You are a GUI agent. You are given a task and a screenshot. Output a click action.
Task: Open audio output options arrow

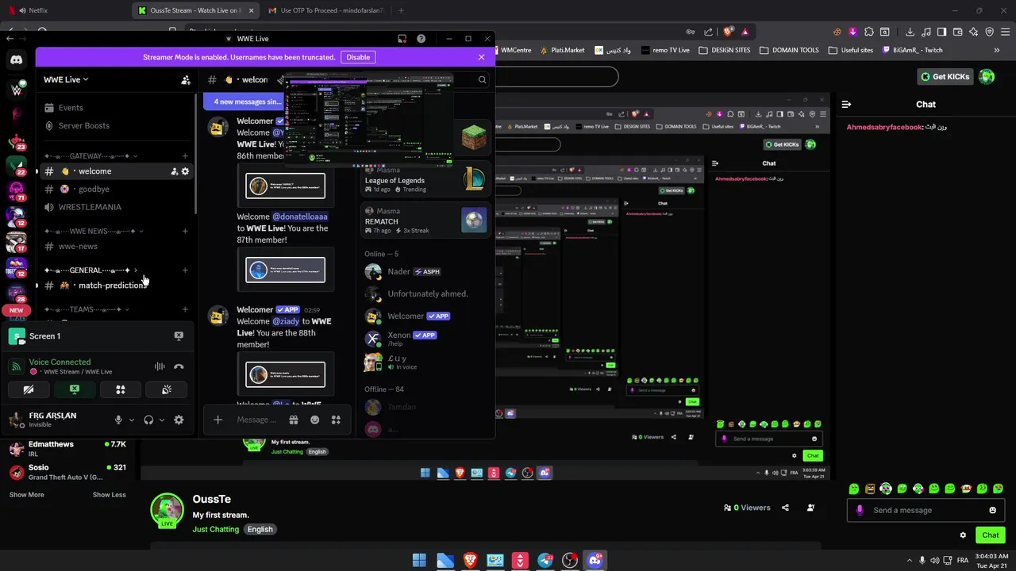(x=161, y=420)
